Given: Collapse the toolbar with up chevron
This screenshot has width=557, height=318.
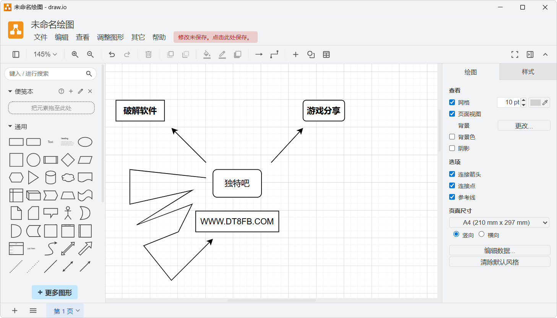Looking at the screenshot, I should (545, 55).
